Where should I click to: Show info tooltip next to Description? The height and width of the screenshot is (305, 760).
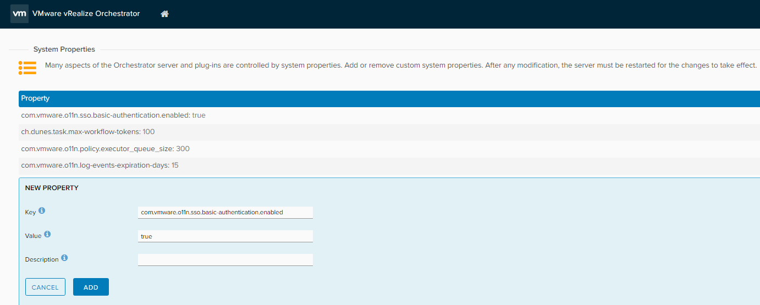pyautogui.click(x=64, y=258)
